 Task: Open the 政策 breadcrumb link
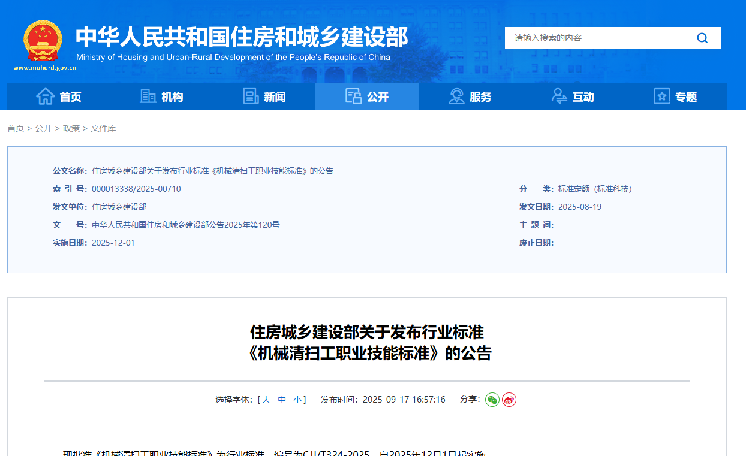pyautogui.click(x=71, y=128)
